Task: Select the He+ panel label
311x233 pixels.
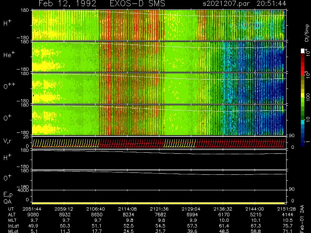Action: (x=9, y=54)
